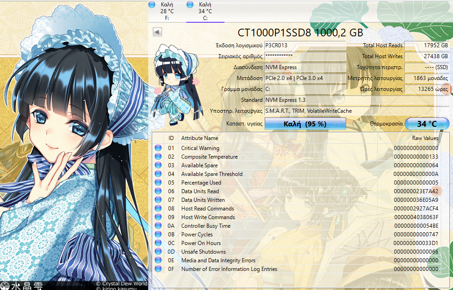Select the Data Units Read attribute name
Image resolution: width=453 pixels, height=290 pixels.
(200, 191)
